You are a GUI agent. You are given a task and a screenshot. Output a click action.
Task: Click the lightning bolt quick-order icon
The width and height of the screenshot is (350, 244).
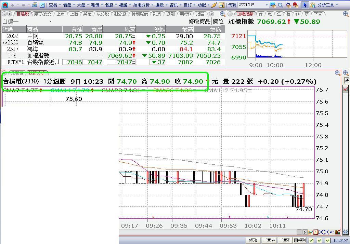point(214,5)
